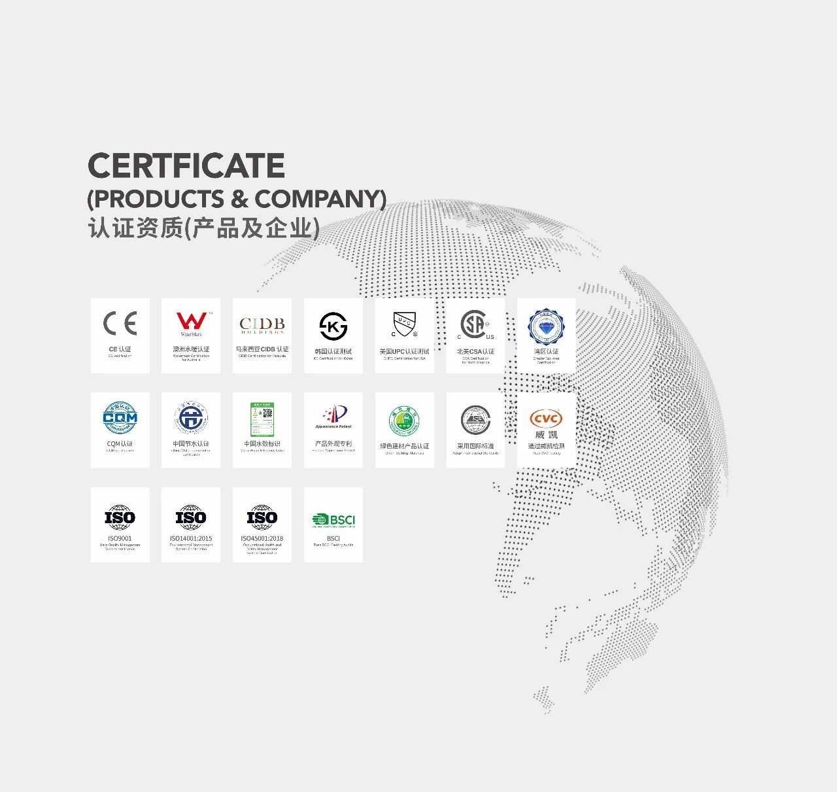Image resolution: width=837 pixels, height=792 pixels.
Task: Click the "绿色建材产品认证" caption
Action: point(405,446)
